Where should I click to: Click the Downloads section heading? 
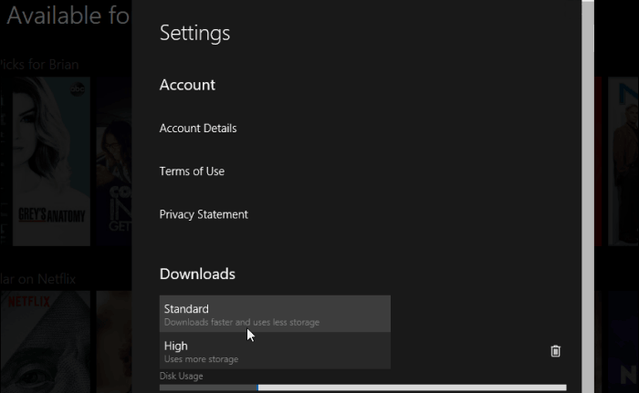(x=197, y=274)
